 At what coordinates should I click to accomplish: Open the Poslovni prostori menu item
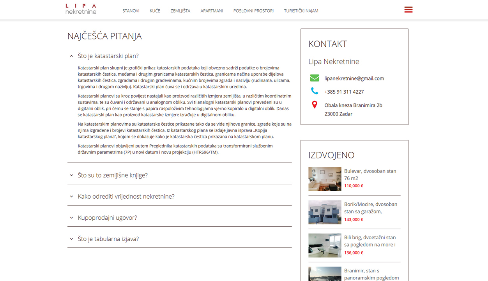(x=253, y=11)
